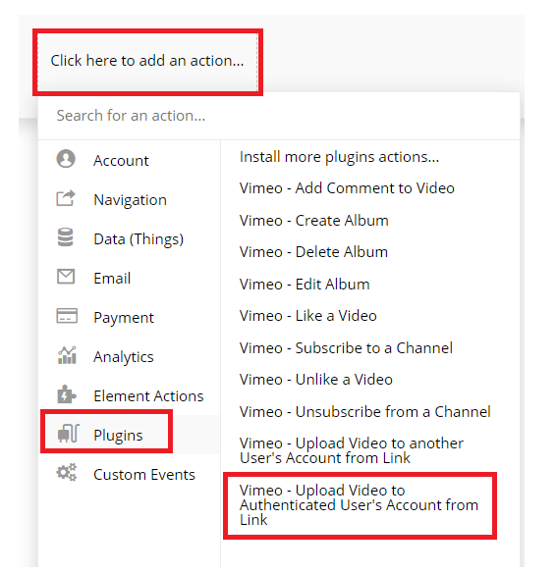Choose 'Upload Video to Authenticated User's Account'
This screenshot has height=573, width=556.
pyautogui.click(x=359, y=505)
